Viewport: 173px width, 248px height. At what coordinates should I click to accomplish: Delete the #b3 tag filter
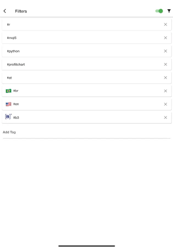coord(166,117)
